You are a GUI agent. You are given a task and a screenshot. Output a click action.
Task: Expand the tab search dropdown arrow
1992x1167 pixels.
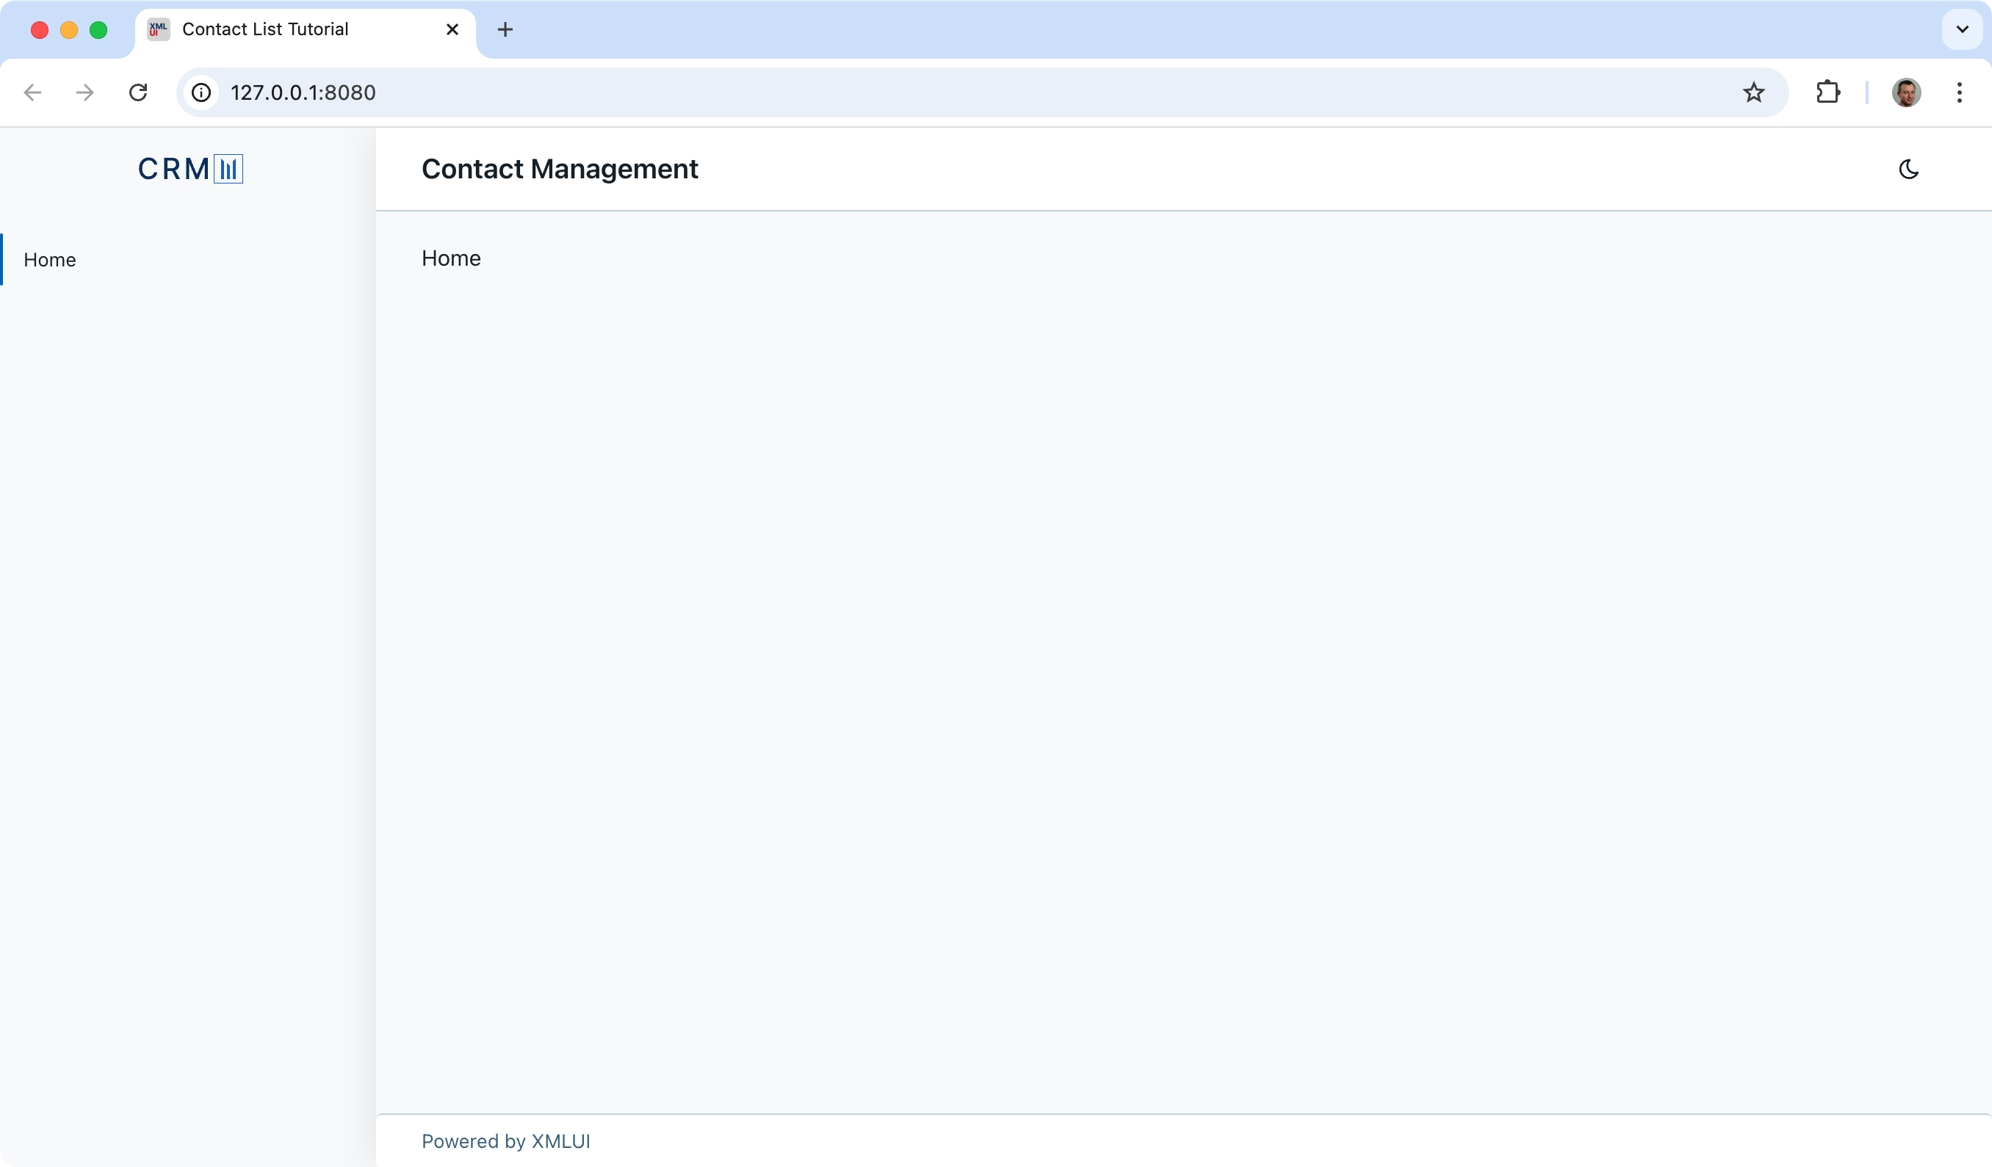[1962, 29]
